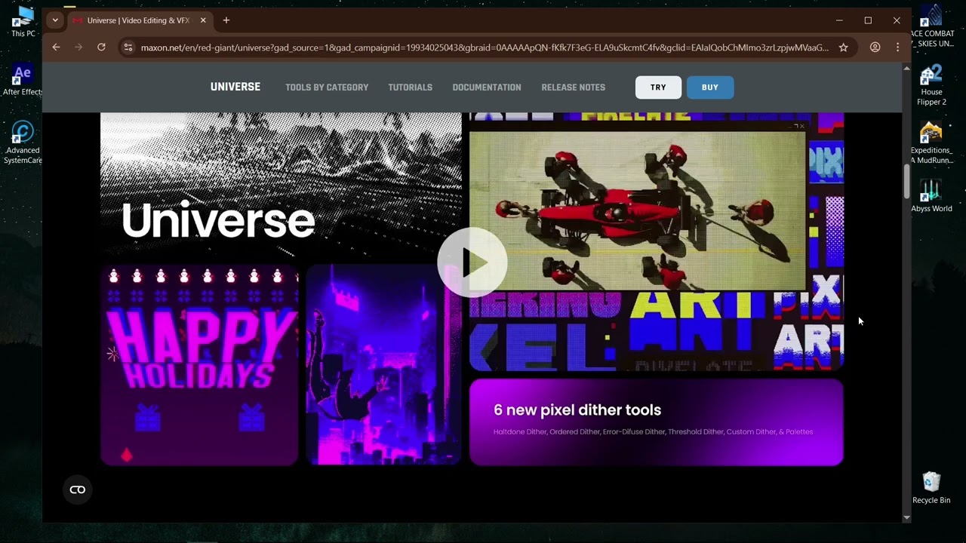966x543 pixels.
Task: Select Advanced SystemCare desktop icon
Action: (x=23, y=143)
